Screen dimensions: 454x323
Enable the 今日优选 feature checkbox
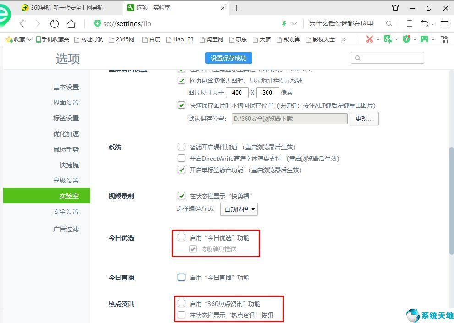point(181,237)
